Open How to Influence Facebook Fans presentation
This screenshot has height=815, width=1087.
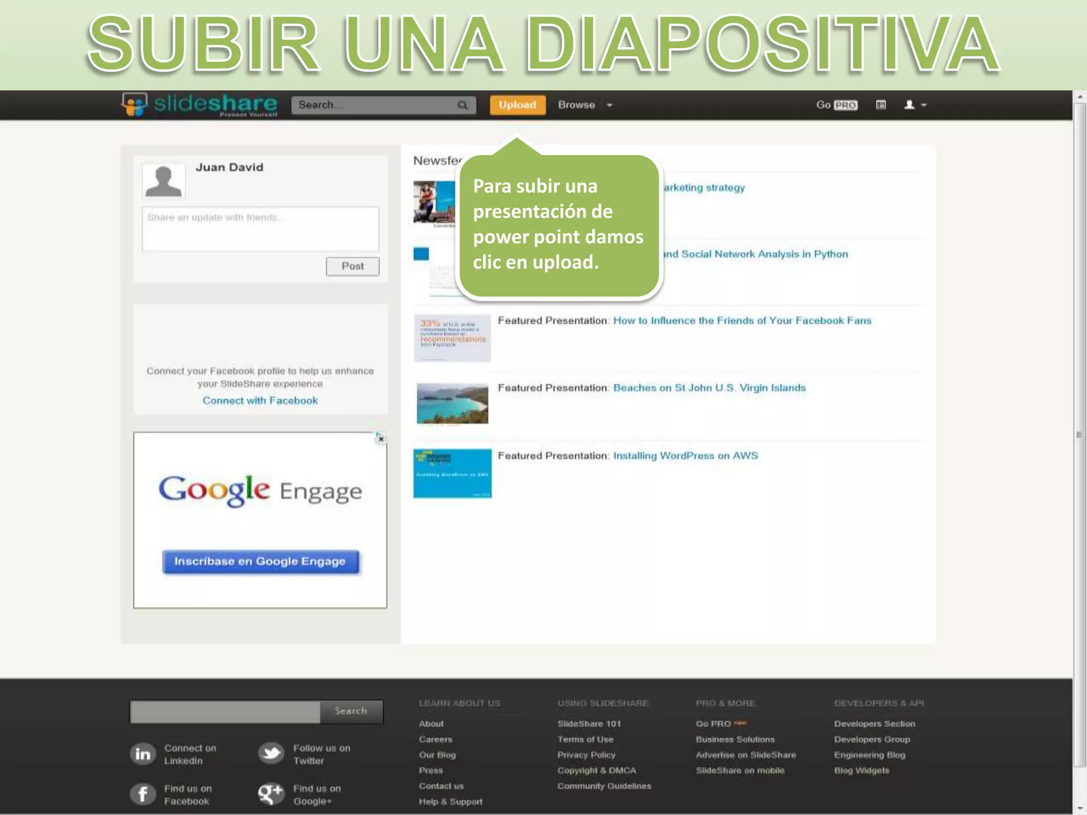742,320
